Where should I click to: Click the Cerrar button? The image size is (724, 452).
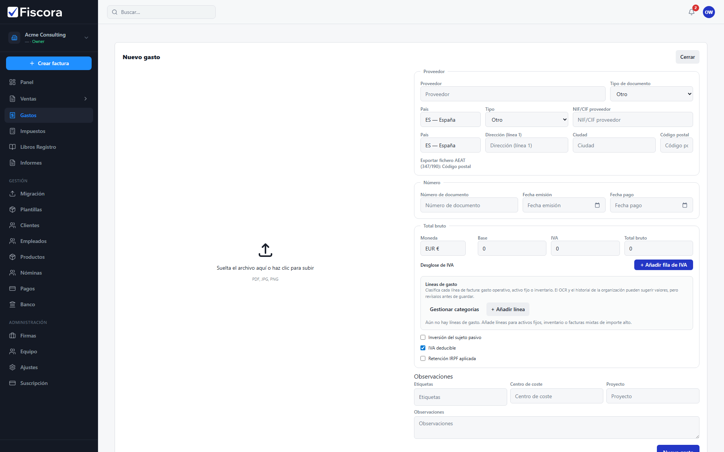click(x=687, y=57)
